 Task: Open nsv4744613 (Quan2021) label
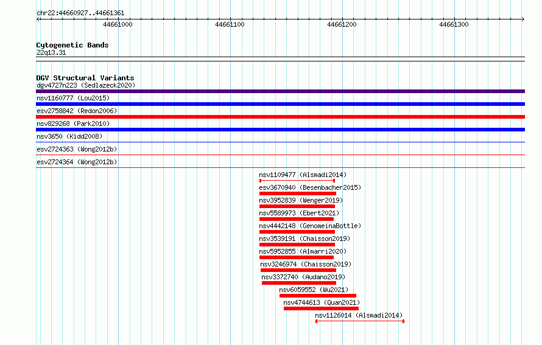click(322, 302)
